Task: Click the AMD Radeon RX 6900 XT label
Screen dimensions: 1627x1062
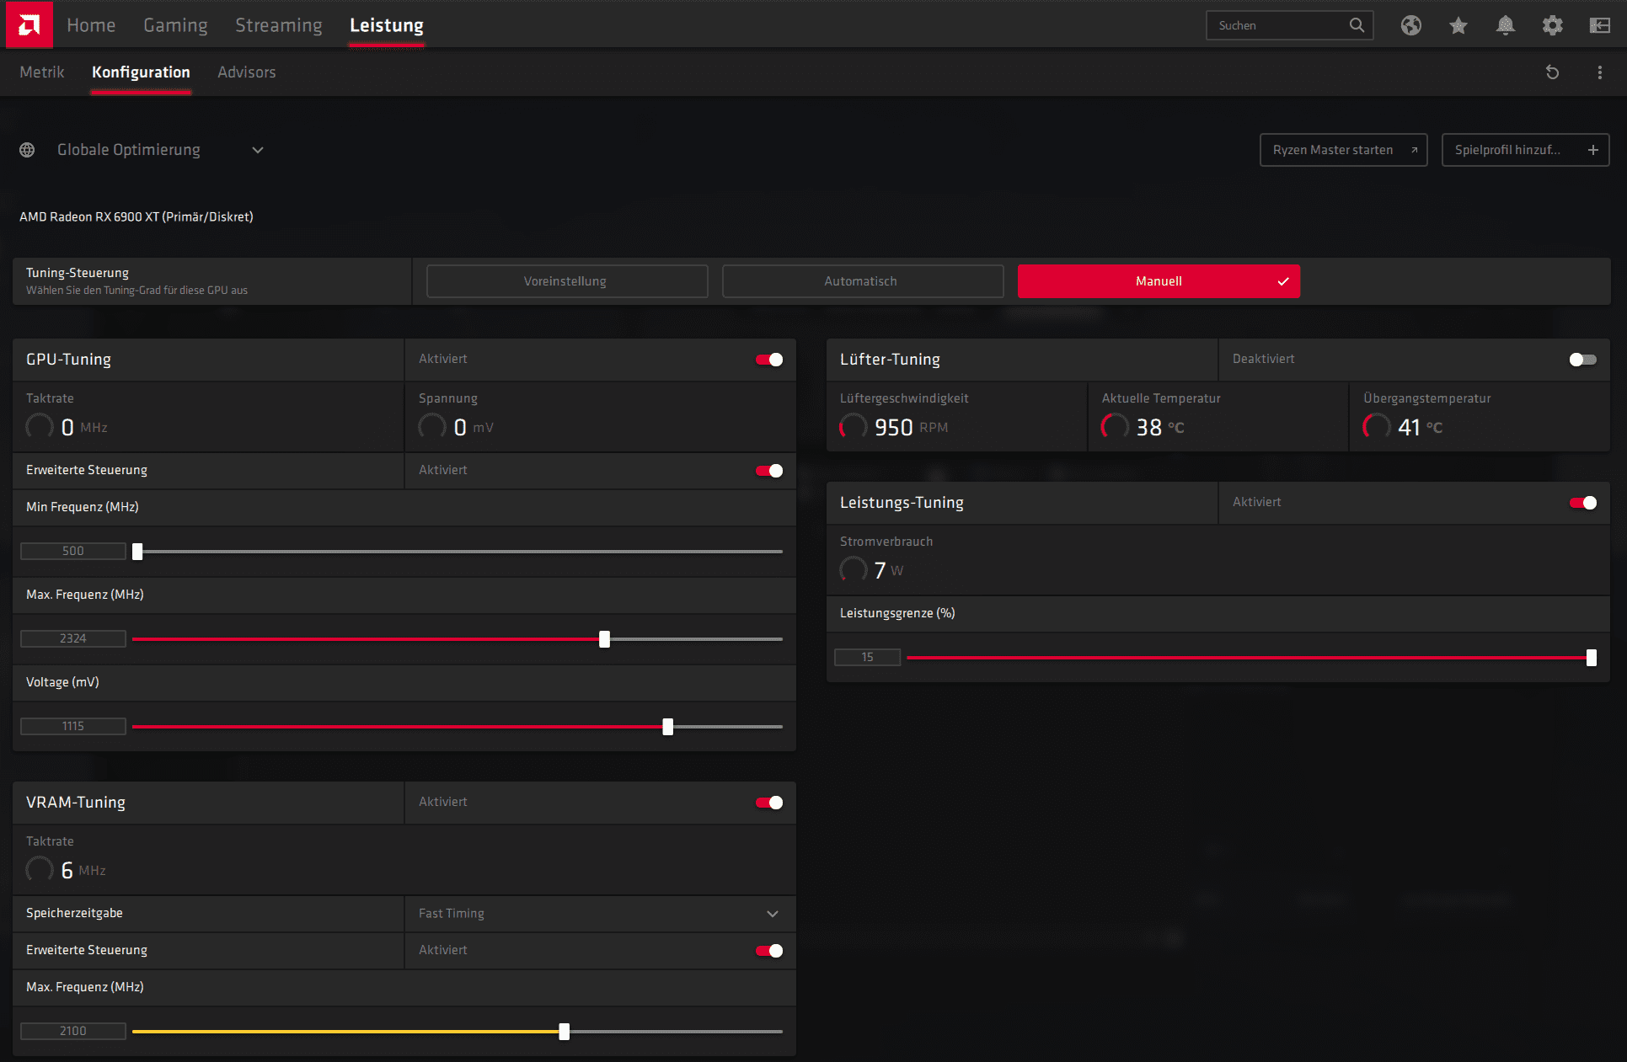Action: point(136,217)
